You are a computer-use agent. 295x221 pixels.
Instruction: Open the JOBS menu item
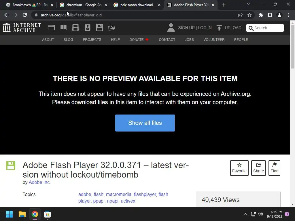(x=189, y=40)
